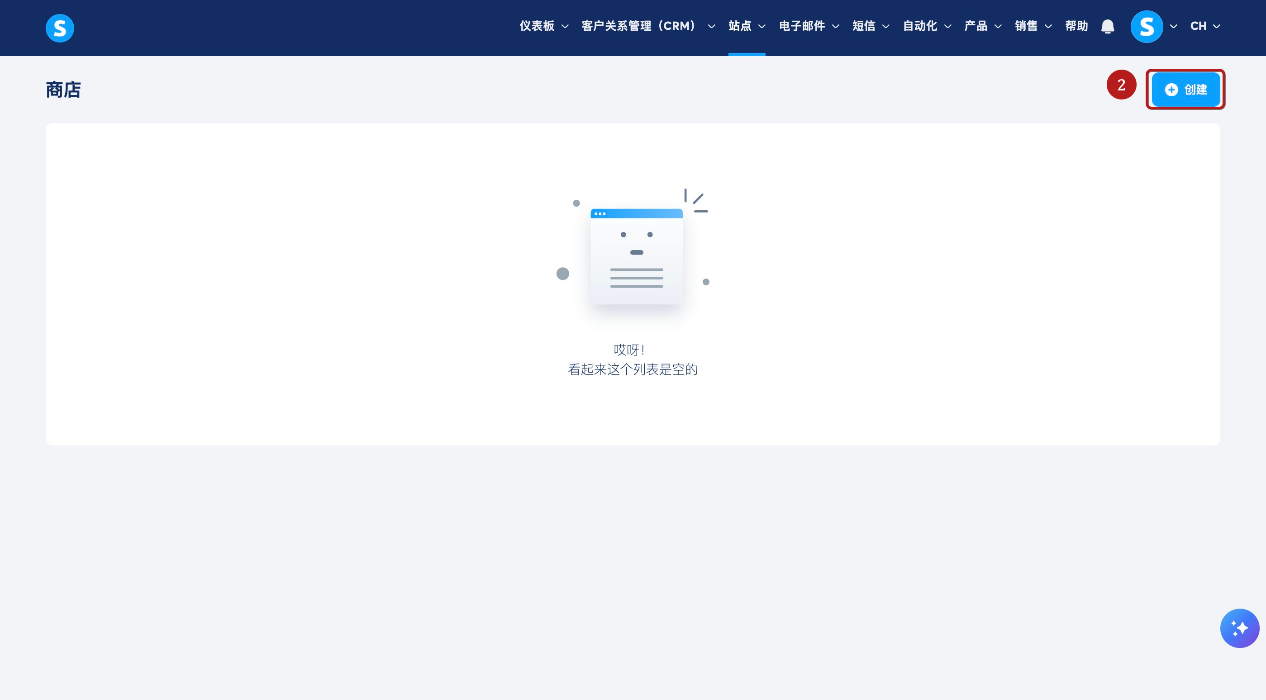Expand the 客户关系管理 (CRM) menu chevron
Viewport: 1266px width, 700px height.
pyautogui.click(x=711, y=27)
